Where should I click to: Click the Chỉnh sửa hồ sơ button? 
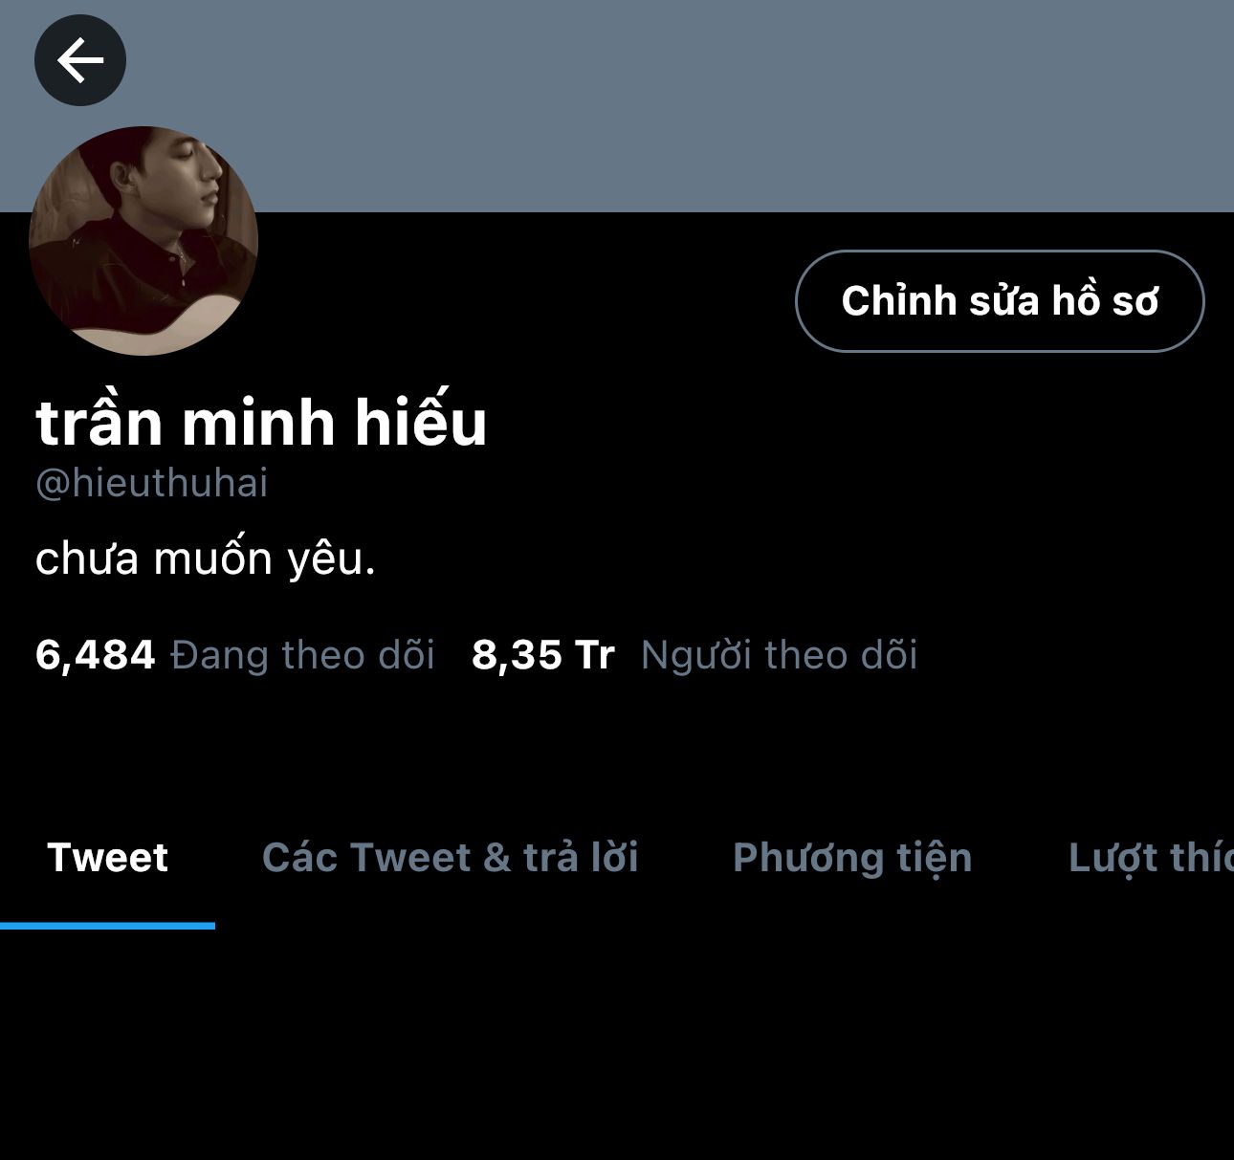1000,301
